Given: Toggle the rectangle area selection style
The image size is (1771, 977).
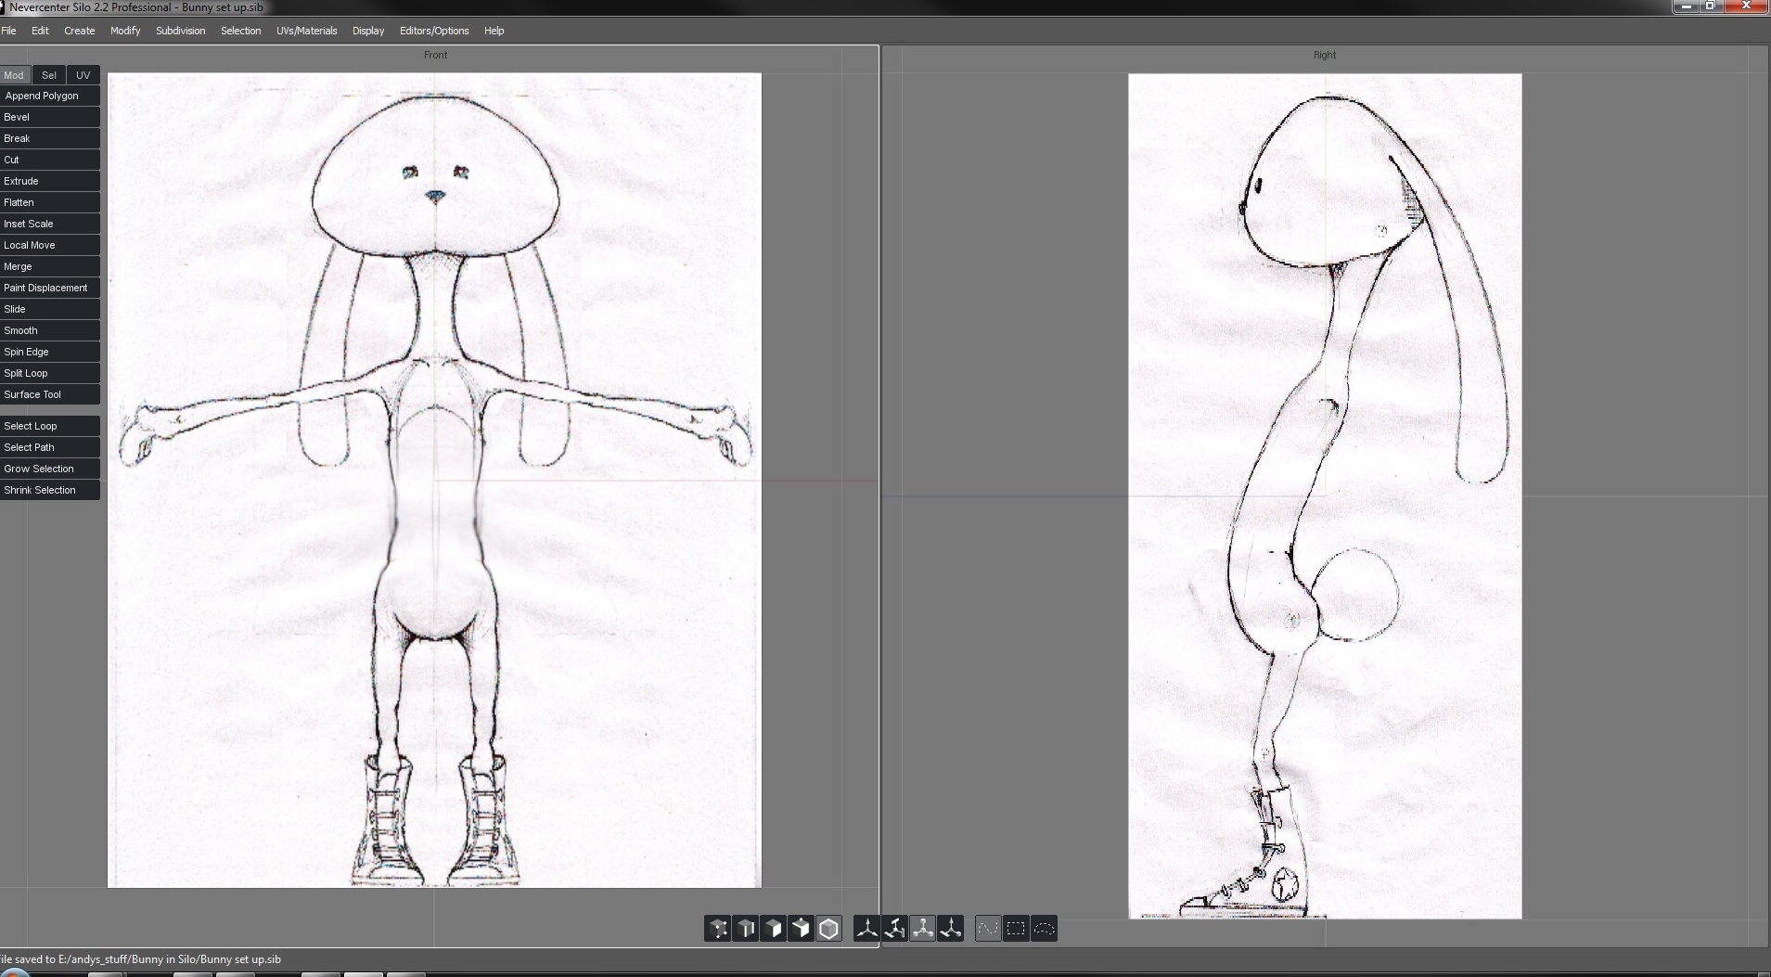Looking at the screenshot, I should 1017,929.
